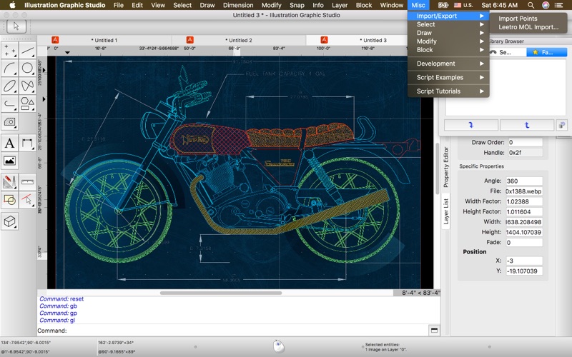The width and height of the screenshot is (572, 357).
Task: Select the Points drawing tool
Action: point(9,50)
